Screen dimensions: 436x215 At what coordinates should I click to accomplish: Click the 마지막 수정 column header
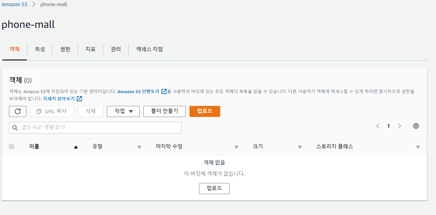169,147
